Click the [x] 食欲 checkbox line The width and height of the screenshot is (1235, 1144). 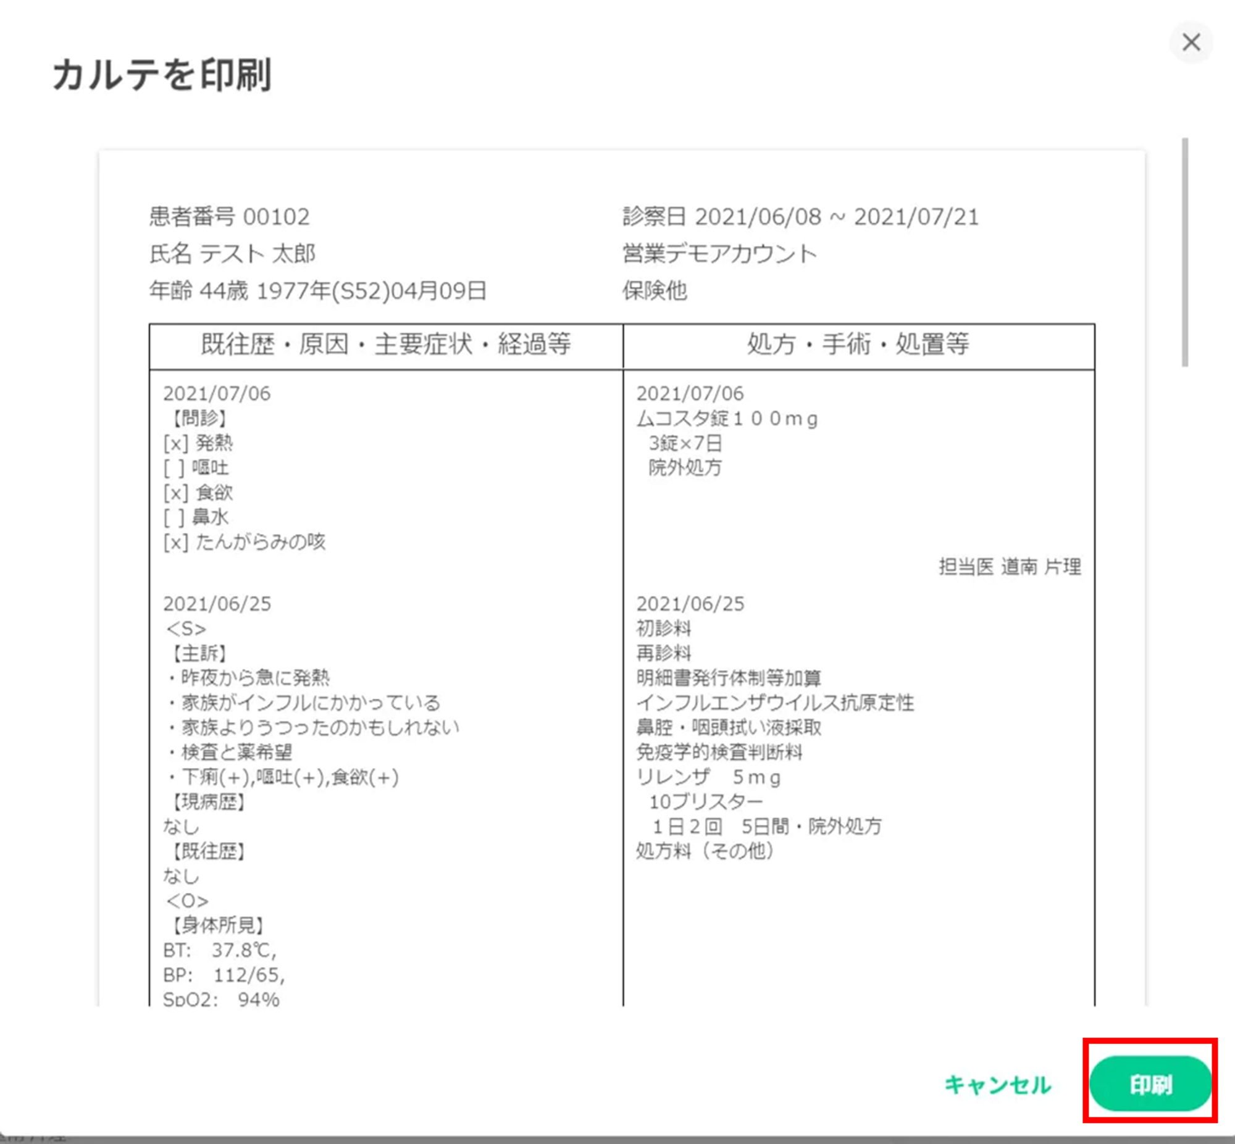point(198,492)
